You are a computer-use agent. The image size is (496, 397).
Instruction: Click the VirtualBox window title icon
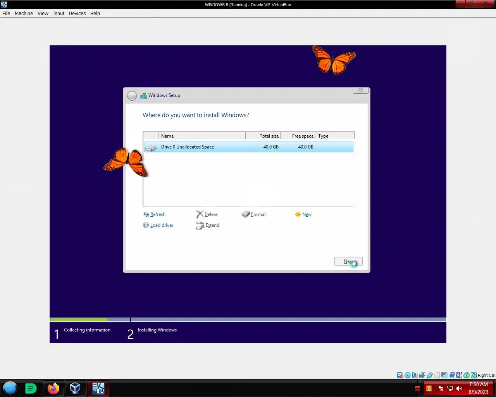coord(4,5)
